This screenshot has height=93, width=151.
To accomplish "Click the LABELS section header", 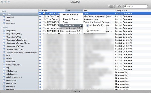I will [x=5, y=28].
